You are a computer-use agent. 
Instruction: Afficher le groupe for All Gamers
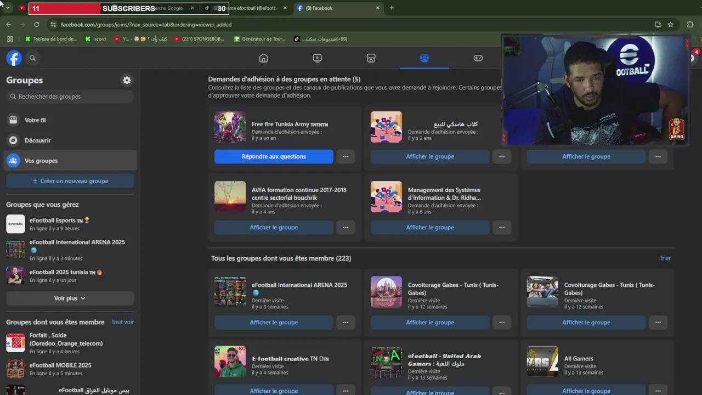tap(586, 391)
